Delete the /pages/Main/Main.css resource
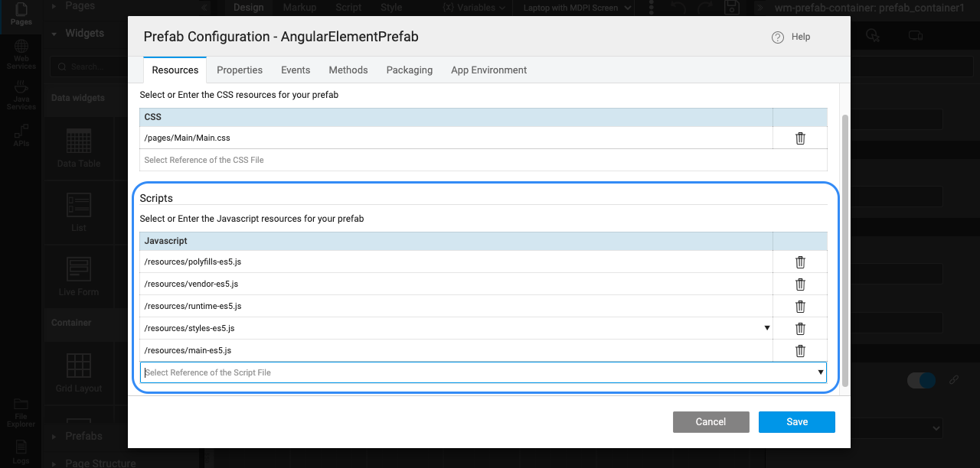The height and width of the screenshot is (468, 980). (800, 138)
